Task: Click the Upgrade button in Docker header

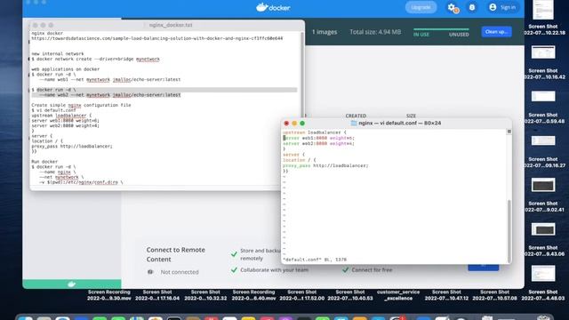Action: [421, 7]
